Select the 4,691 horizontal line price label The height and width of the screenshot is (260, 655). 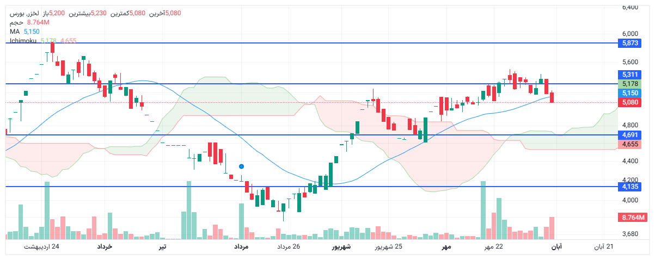(630, 134)
